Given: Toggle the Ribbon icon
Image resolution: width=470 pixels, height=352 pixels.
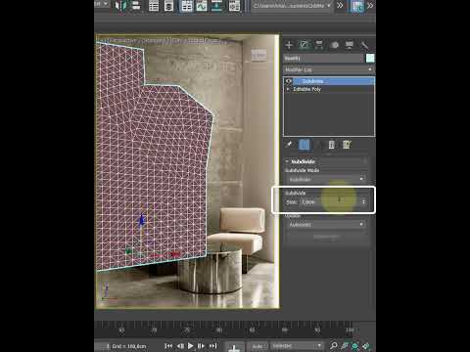Looking at the screenshot, I should [x=186, y=6].
